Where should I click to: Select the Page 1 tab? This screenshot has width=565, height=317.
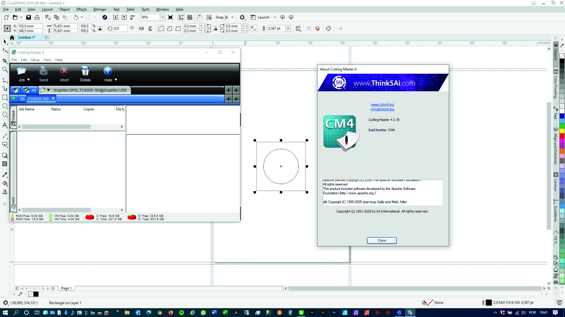[66, 288]
